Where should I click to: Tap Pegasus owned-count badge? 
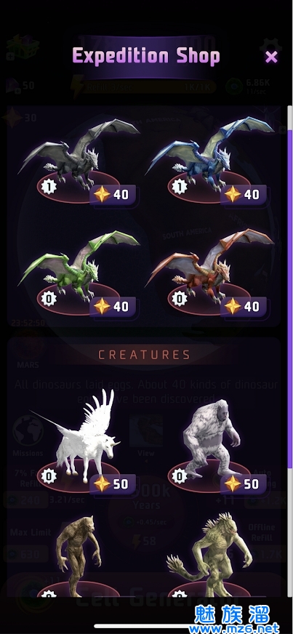tap(49, 476)
